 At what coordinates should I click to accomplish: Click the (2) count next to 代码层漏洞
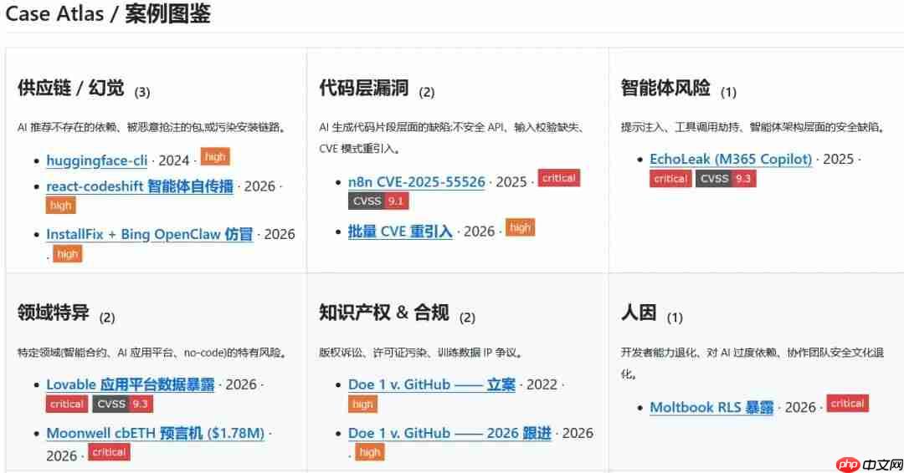[427, 92]
